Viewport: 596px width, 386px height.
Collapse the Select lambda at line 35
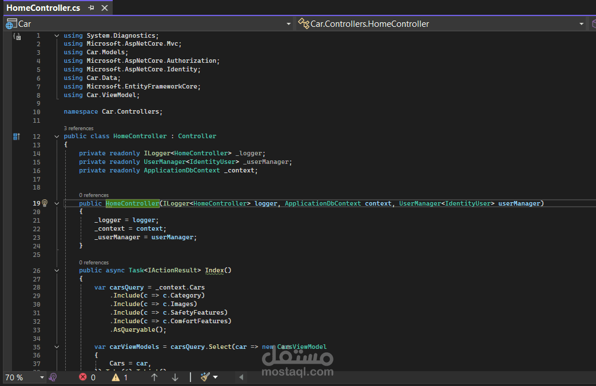(57, 347)
